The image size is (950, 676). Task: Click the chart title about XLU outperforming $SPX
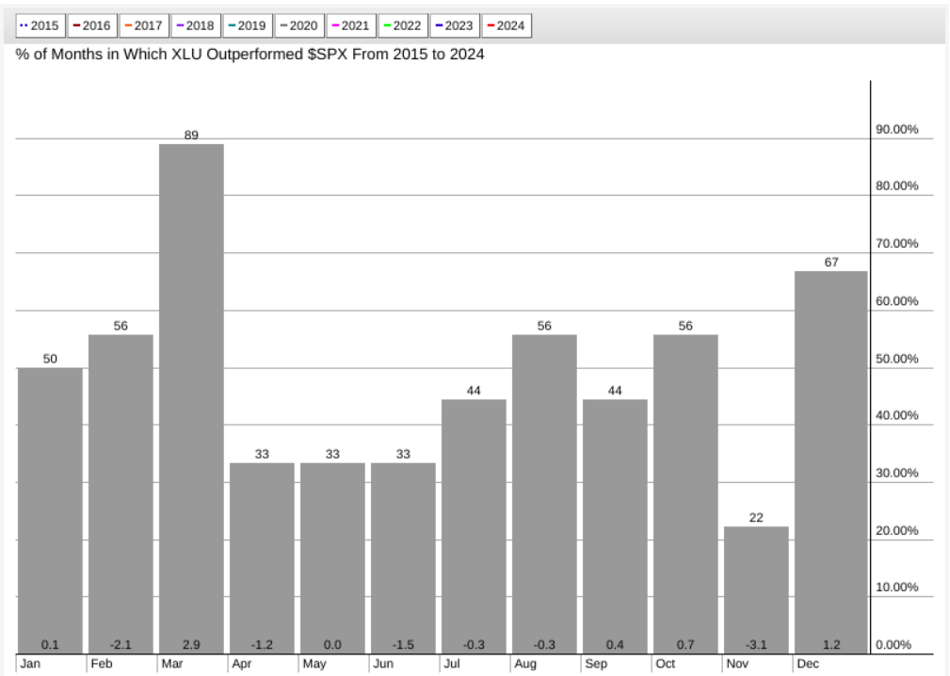[x=250, y=55]
